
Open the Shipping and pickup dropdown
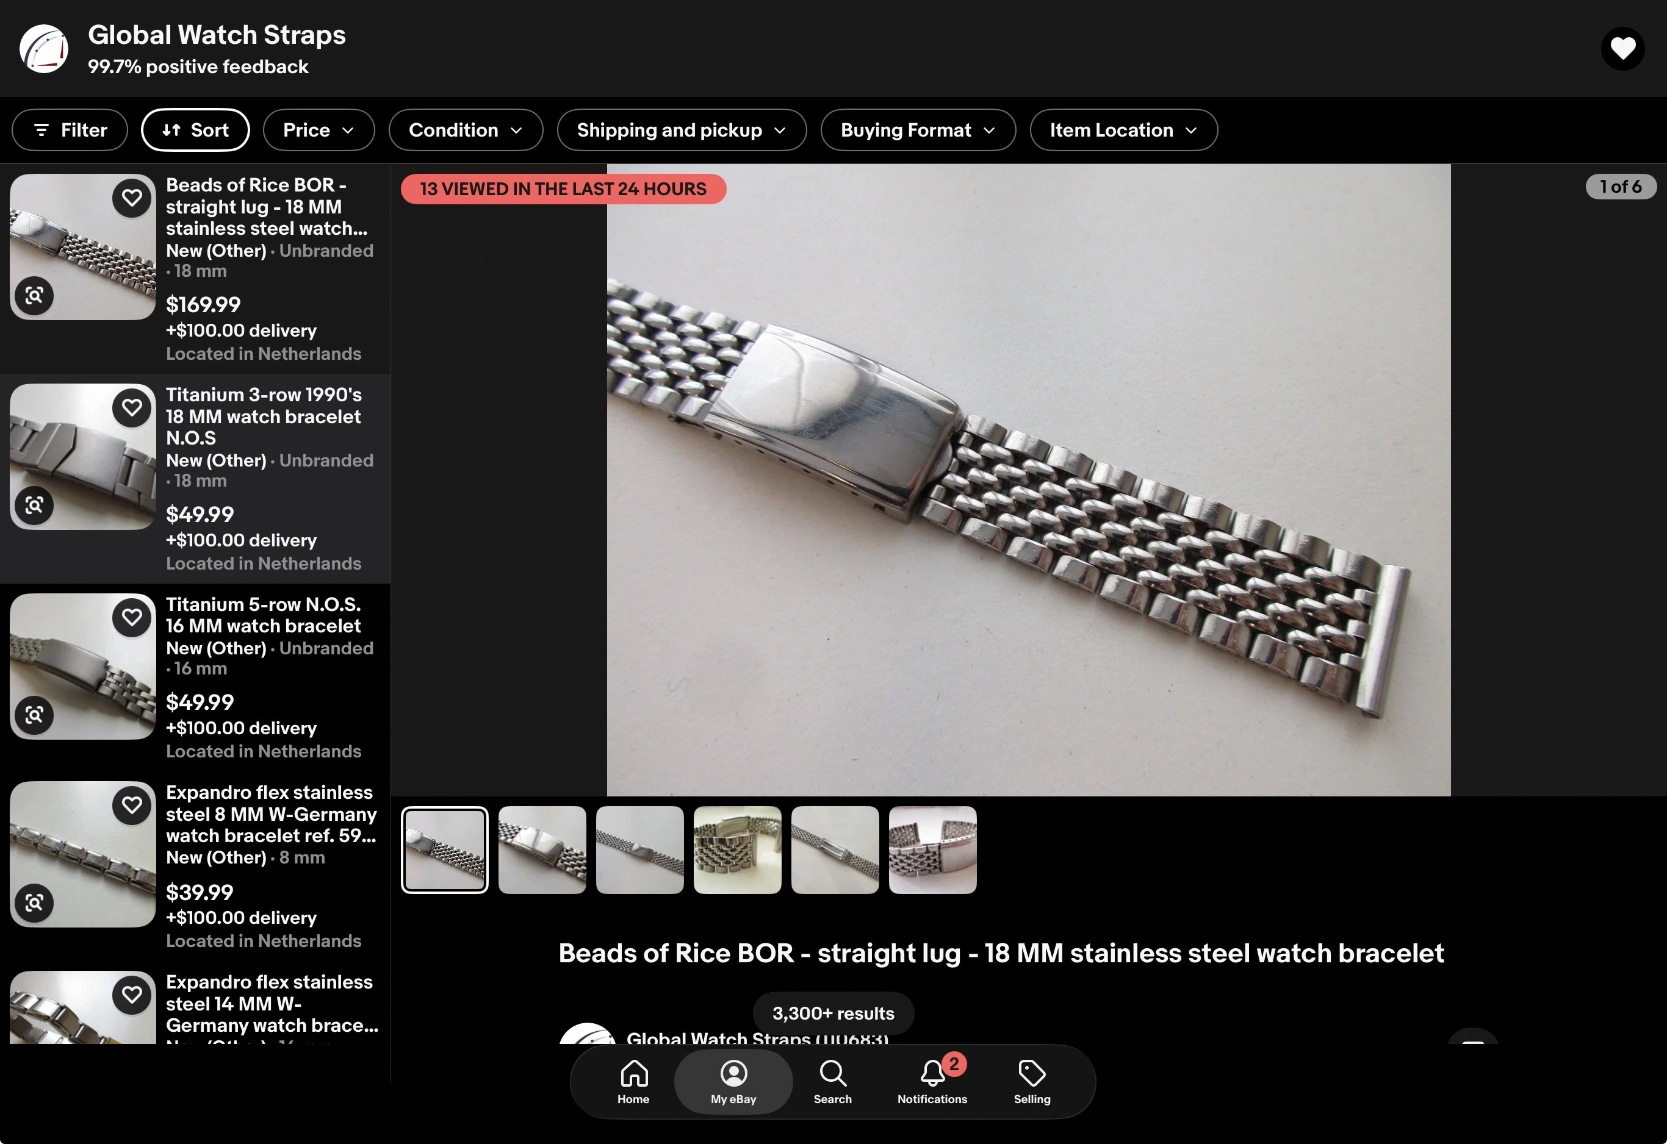[682, 130]
